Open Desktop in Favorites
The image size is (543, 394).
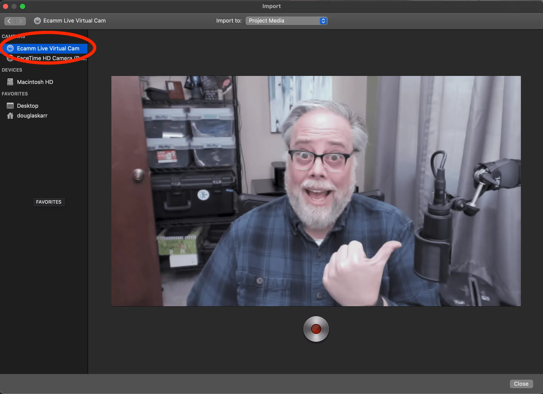pos(28,106)
